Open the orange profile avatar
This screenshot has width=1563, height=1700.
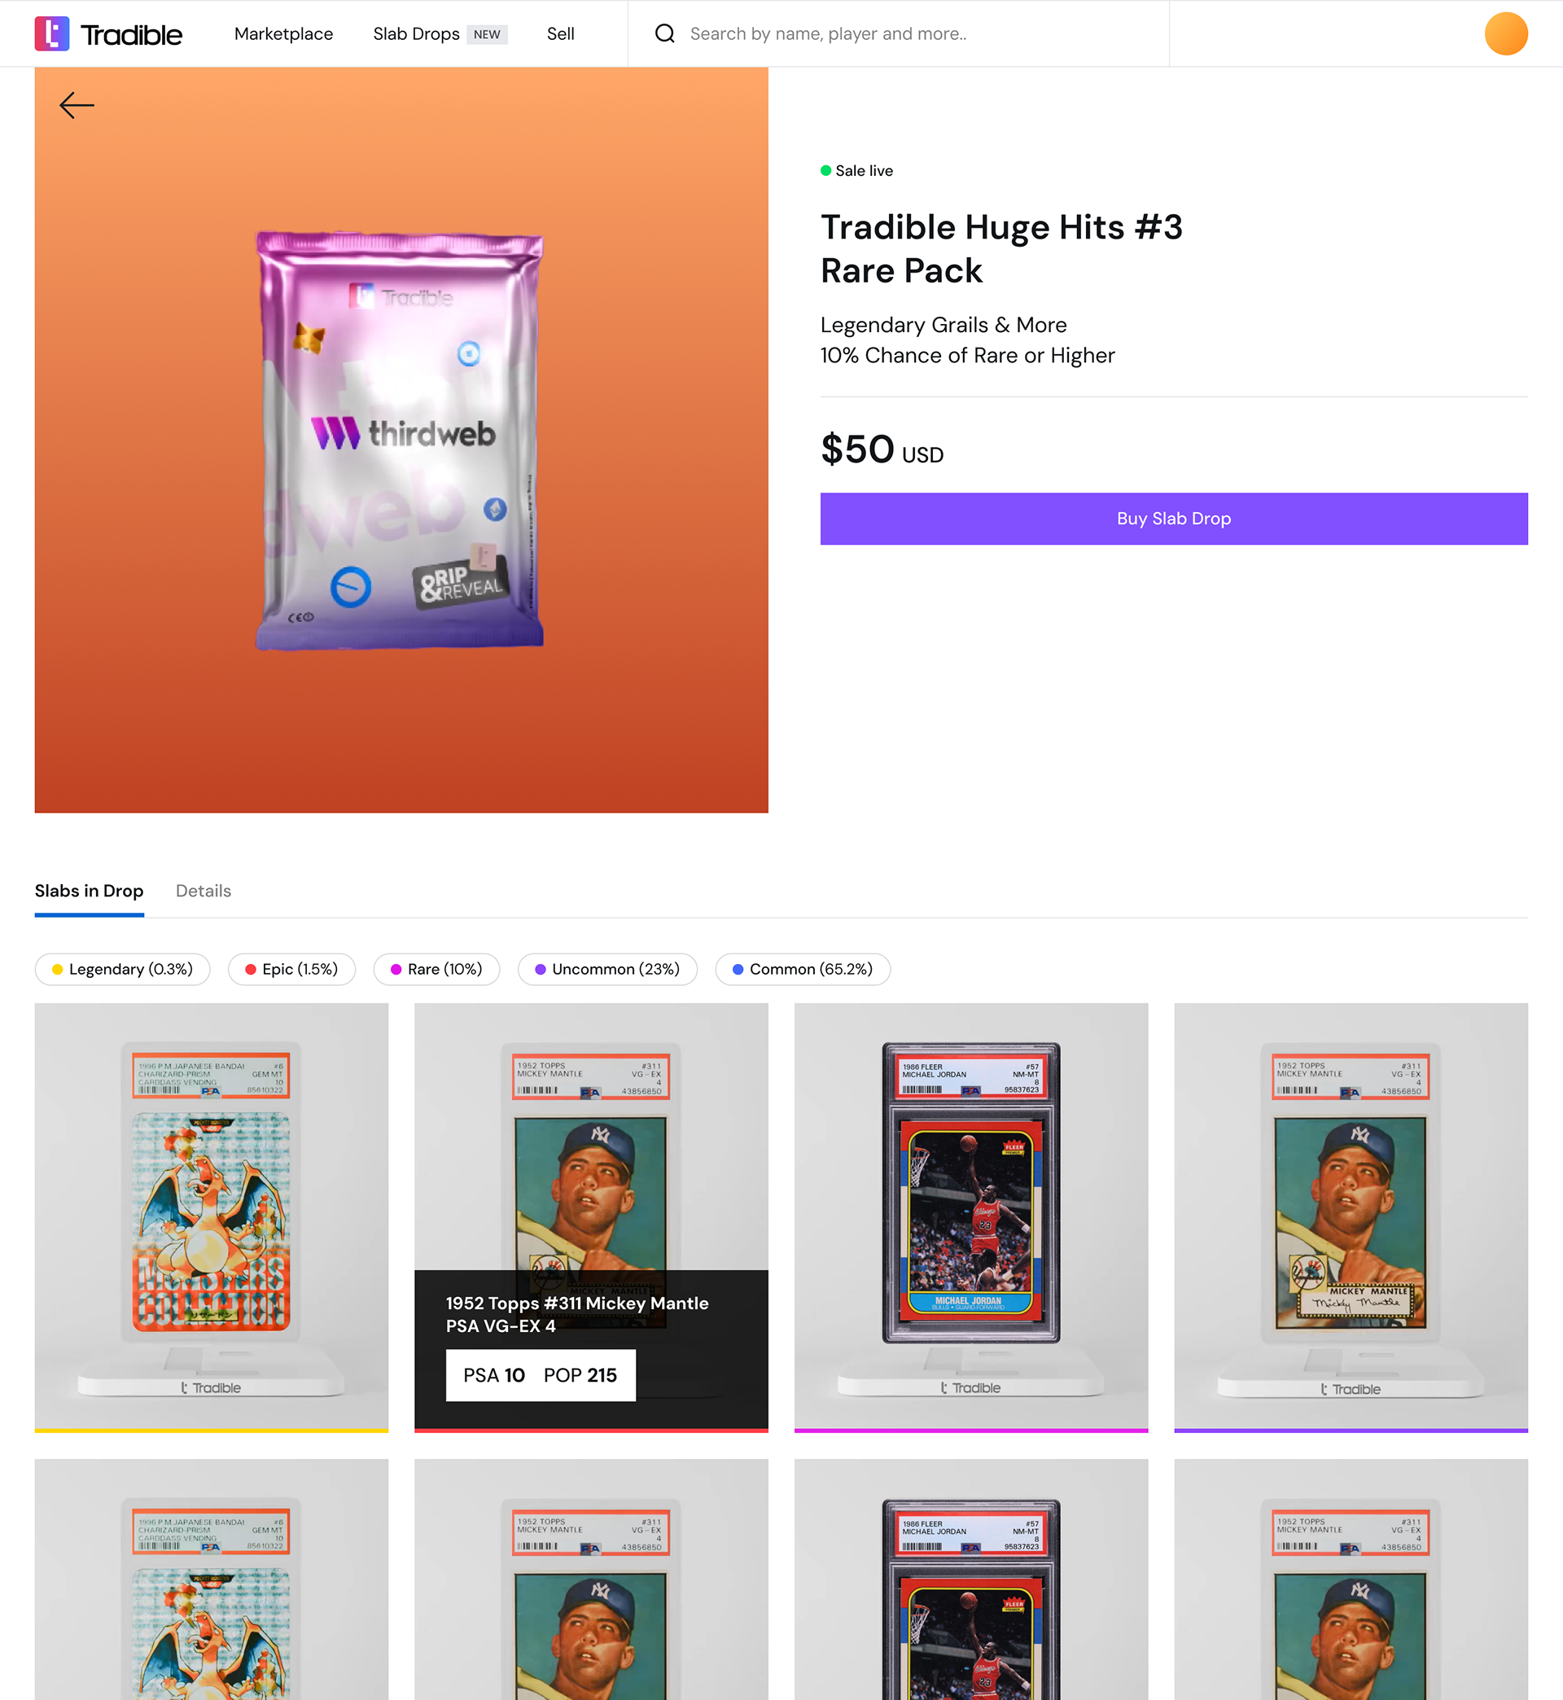coord(1505,34)
